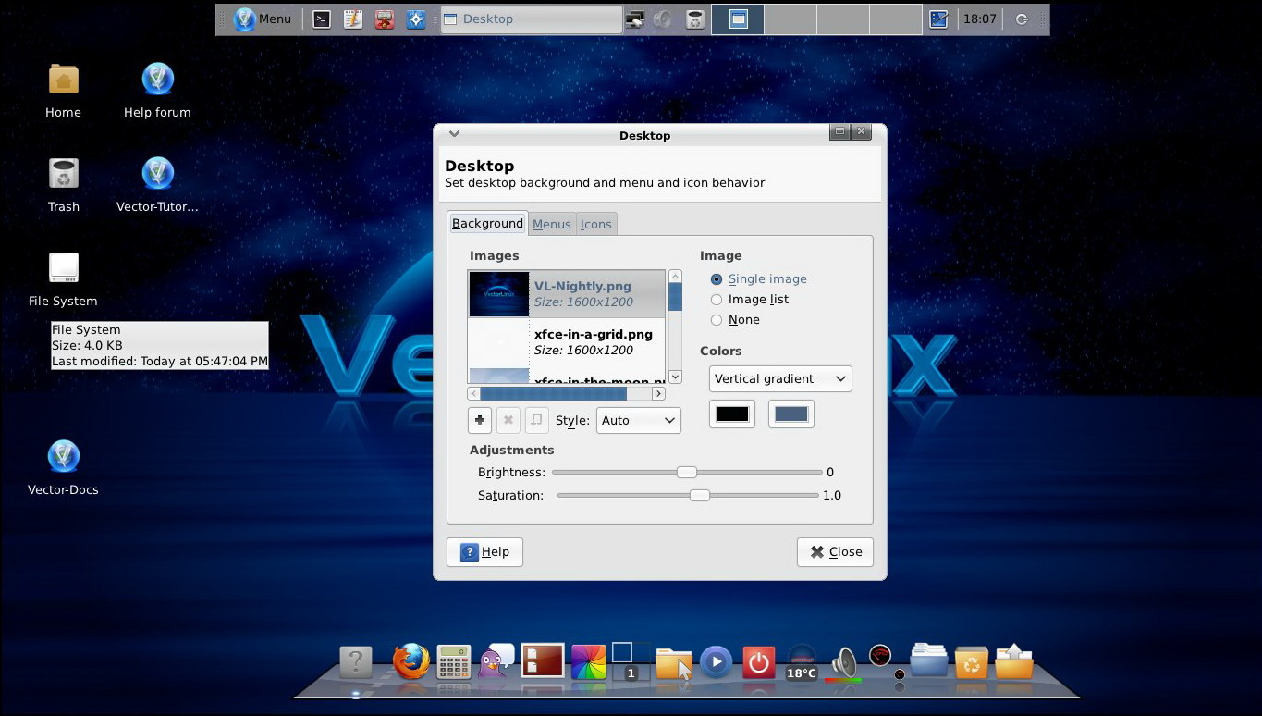
Task: Click the Brightness slider handle
Action: [686, 472]
